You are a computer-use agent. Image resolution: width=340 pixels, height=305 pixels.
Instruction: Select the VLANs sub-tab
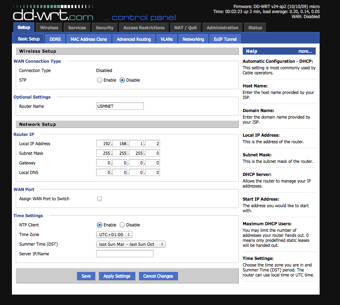(x=167, y=39)
